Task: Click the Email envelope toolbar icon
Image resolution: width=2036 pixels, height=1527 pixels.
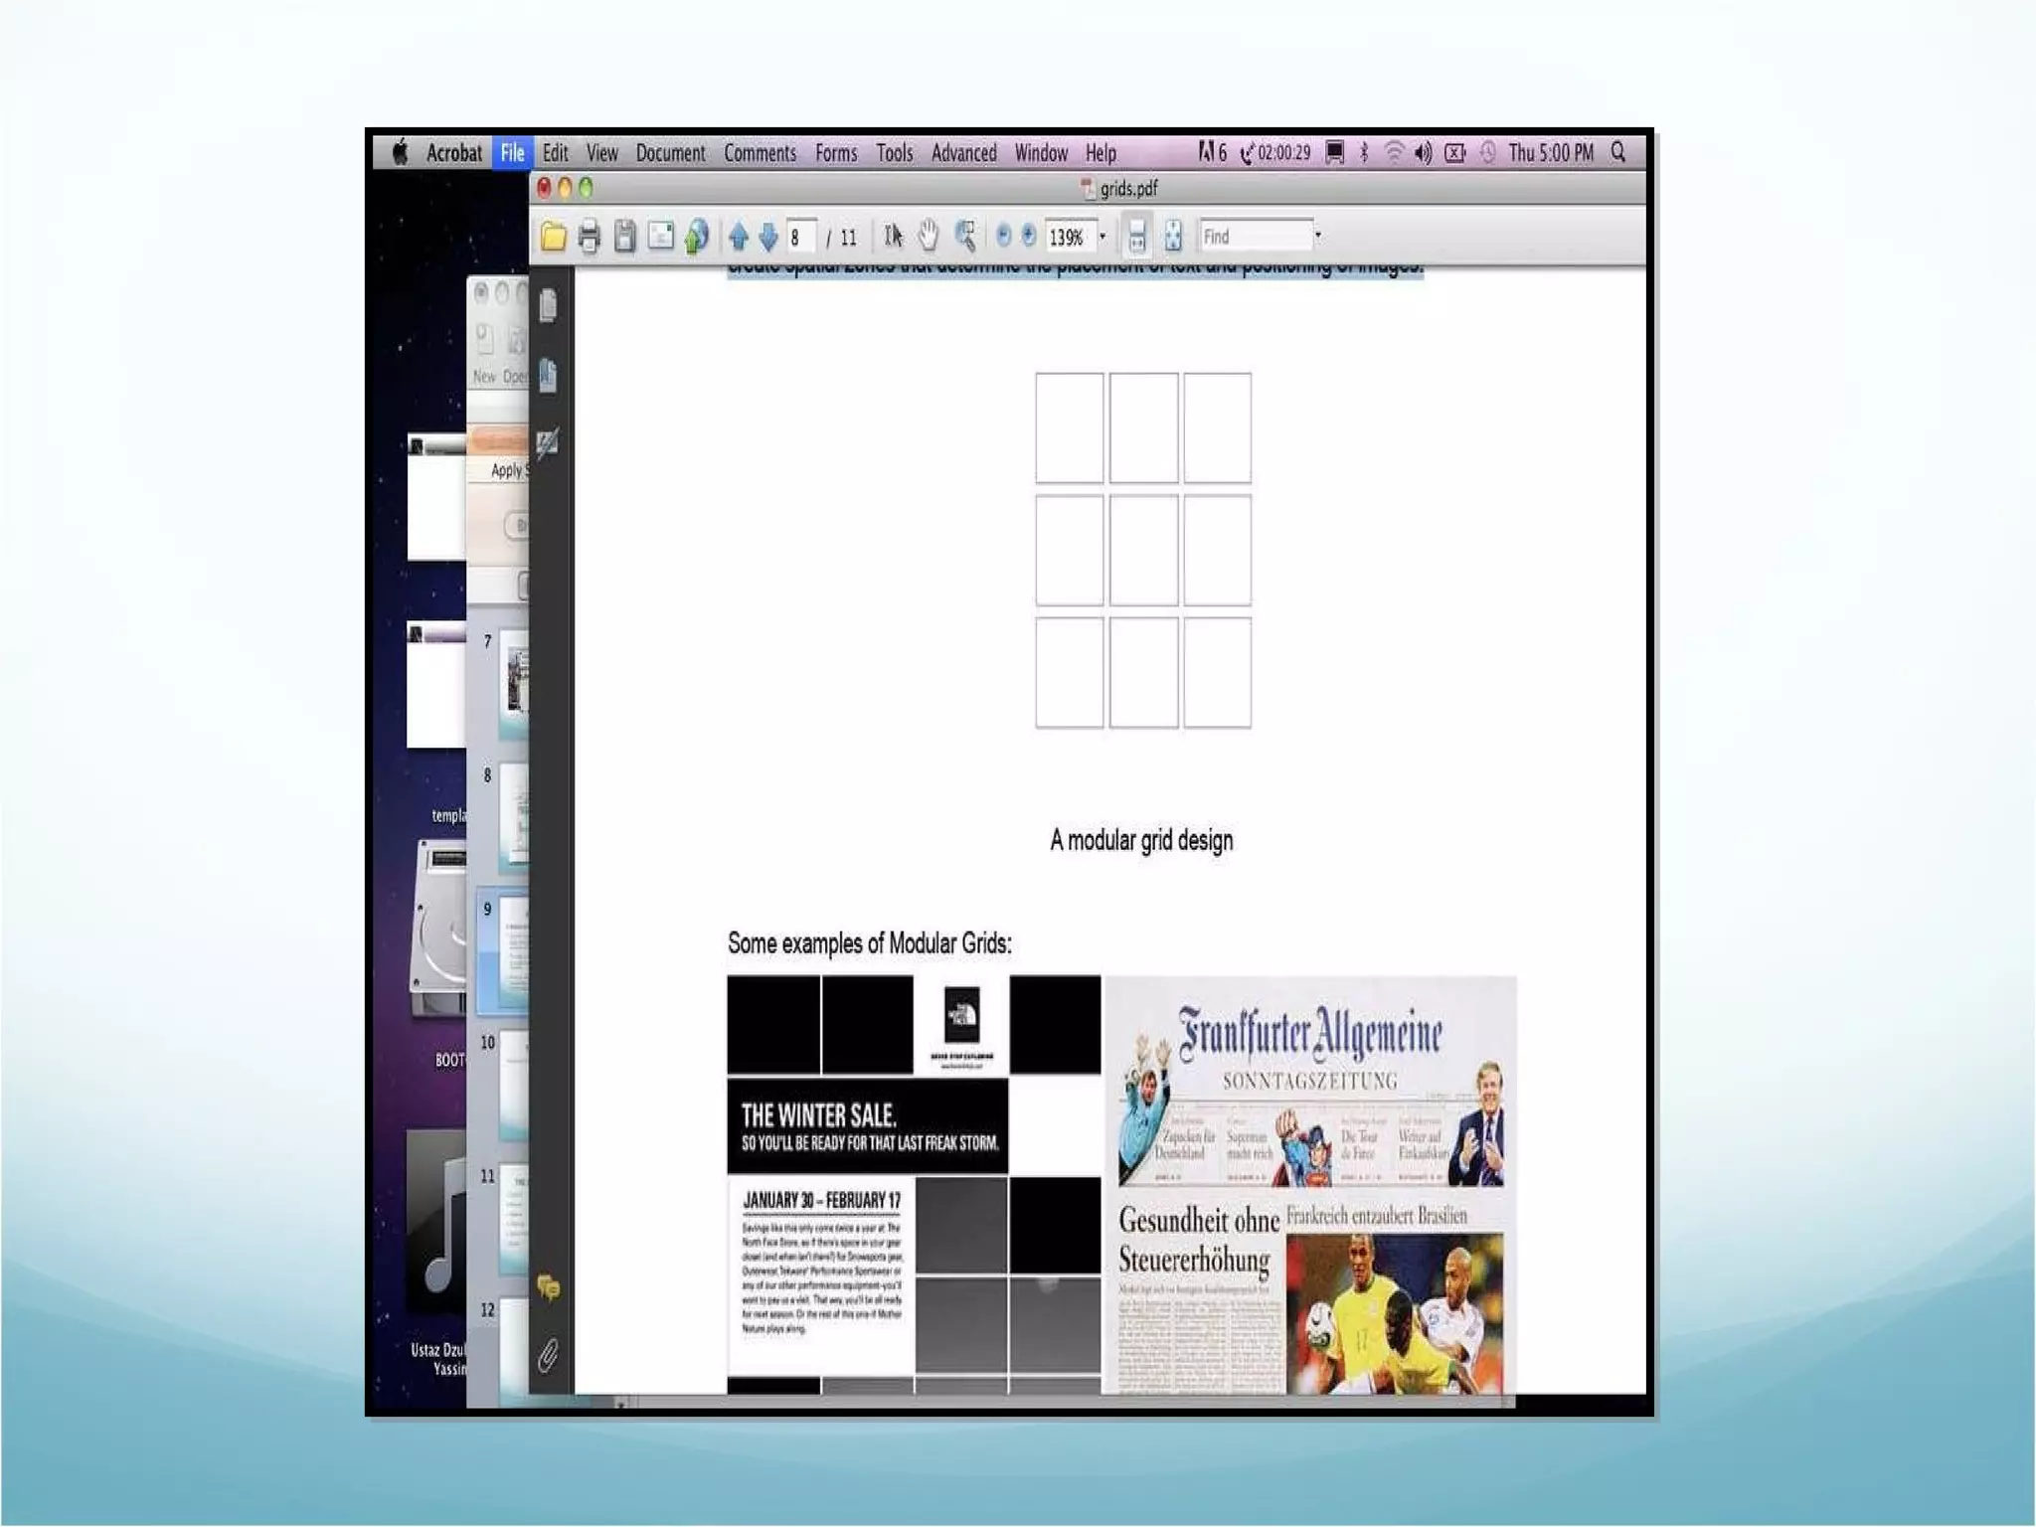Action: pos(660,237)
